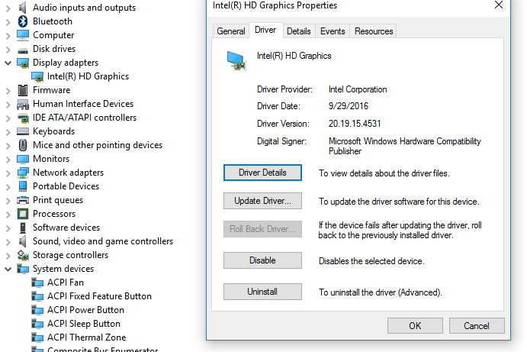Image resolution: width=527 pixels, height=352 pixels.
Task: Confirm the dialog with OK
Action: click(415, 326)
